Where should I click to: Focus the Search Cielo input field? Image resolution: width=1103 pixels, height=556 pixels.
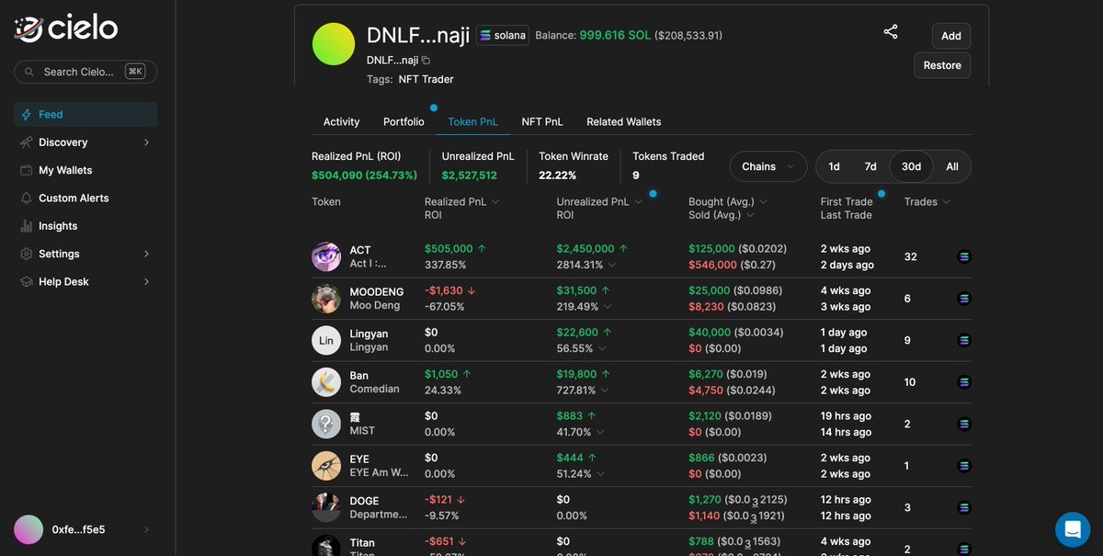(x=79, y=72)
